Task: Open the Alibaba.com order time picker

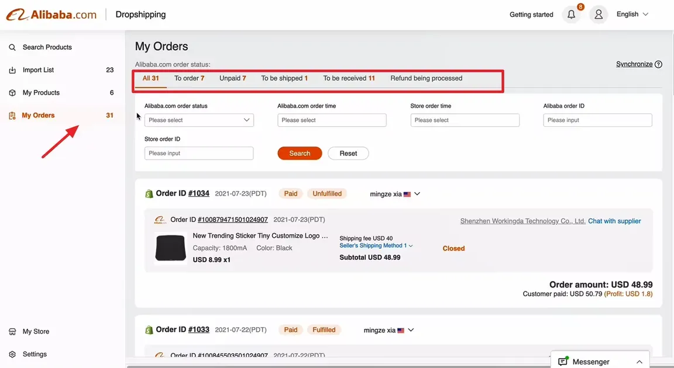Action: (x=332, y=120)
